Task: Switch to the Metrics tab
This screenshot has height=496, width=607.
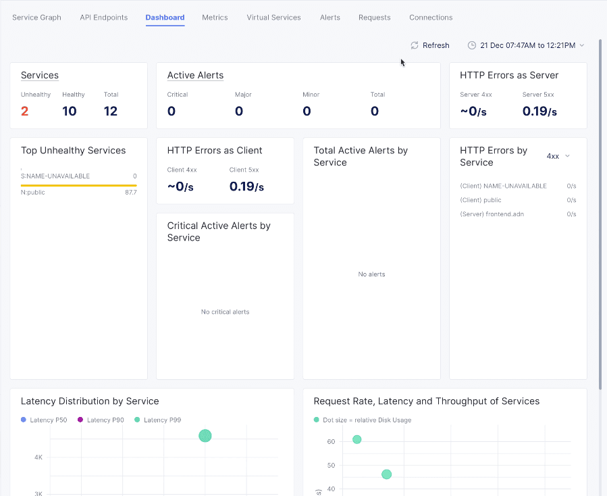Action: 215,18
